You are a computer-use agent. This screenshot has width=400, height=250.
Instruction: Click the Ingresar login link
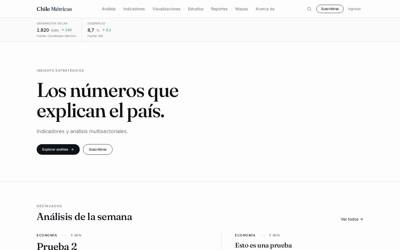[x=354, y=9]
